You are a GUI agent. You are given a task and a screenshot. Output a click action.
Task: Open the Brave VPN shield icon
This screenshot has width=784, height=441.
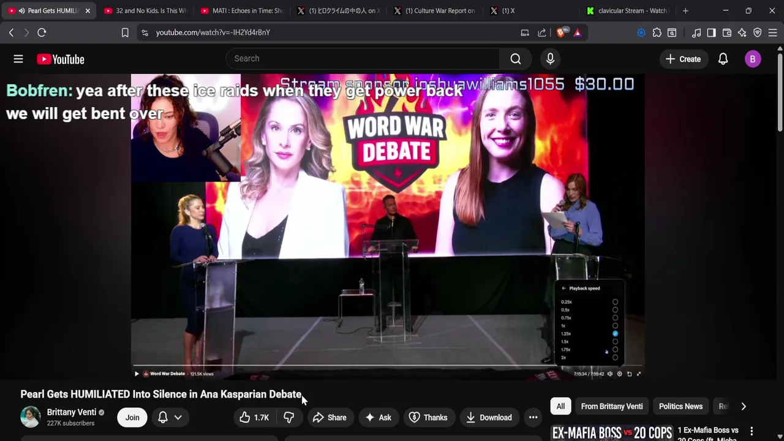[758, 32]
